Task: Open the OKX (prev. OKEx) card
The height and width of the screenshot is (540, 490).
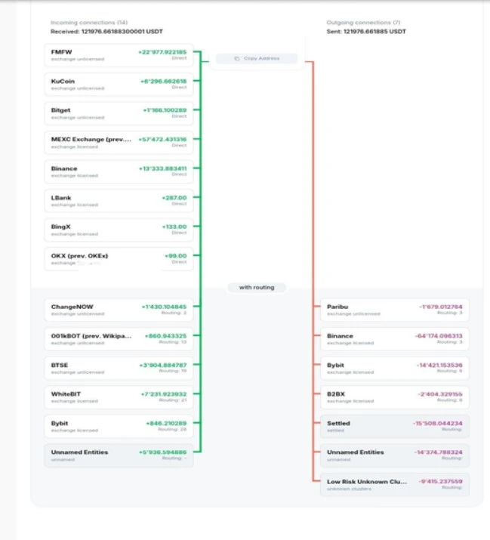Action: click(x=119, y=259)
